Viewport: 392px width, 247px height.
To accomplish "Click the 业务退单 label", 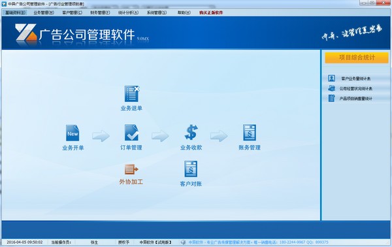I will (x=131, y=108).
